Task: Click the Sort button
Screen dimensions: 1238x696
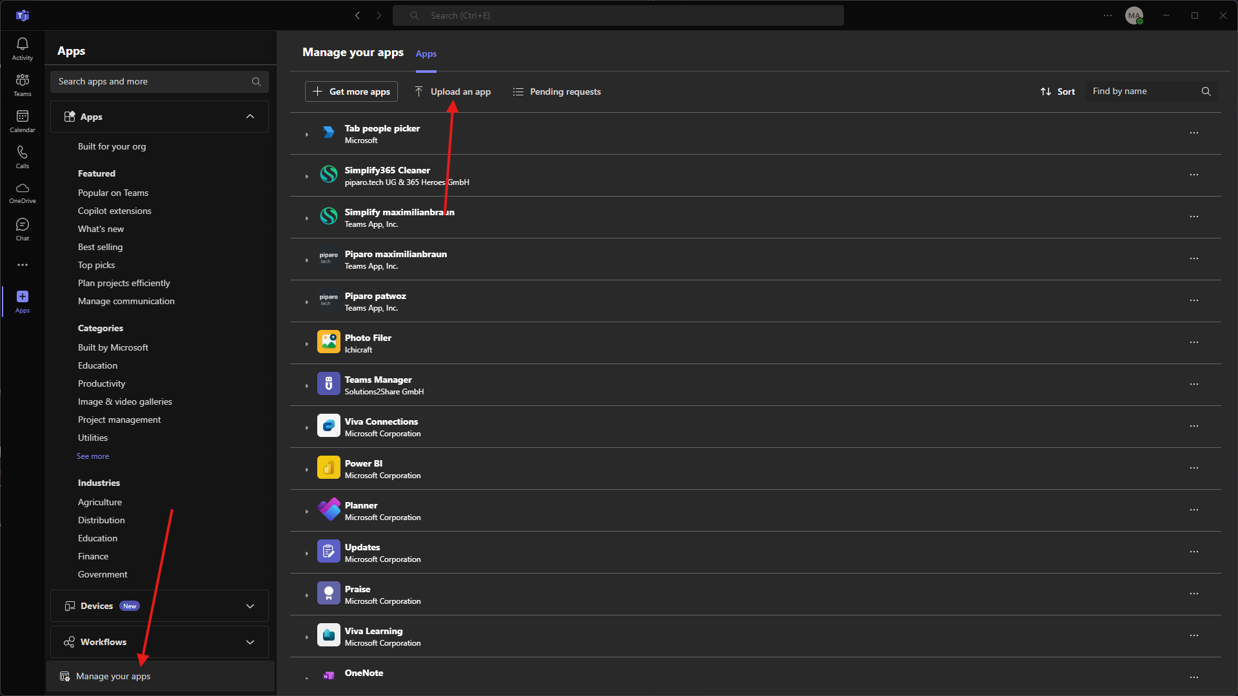Action: pyautogui.click(x=1057, y=92)
